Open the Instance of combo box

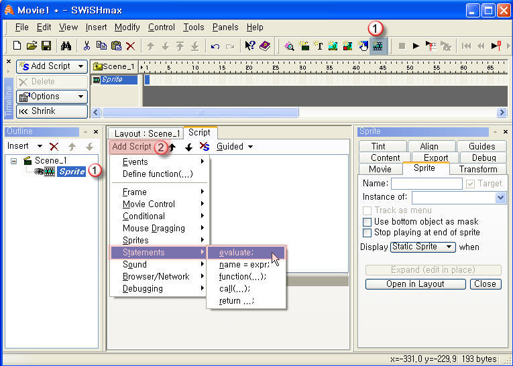pyautogui.click(x=500, y=198)
